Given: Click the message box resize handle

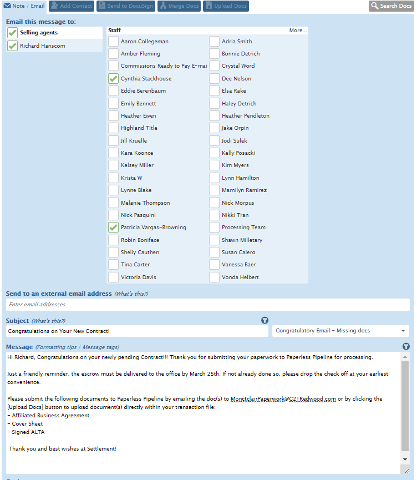Looking at the screenshot, I should click(406, 471).
